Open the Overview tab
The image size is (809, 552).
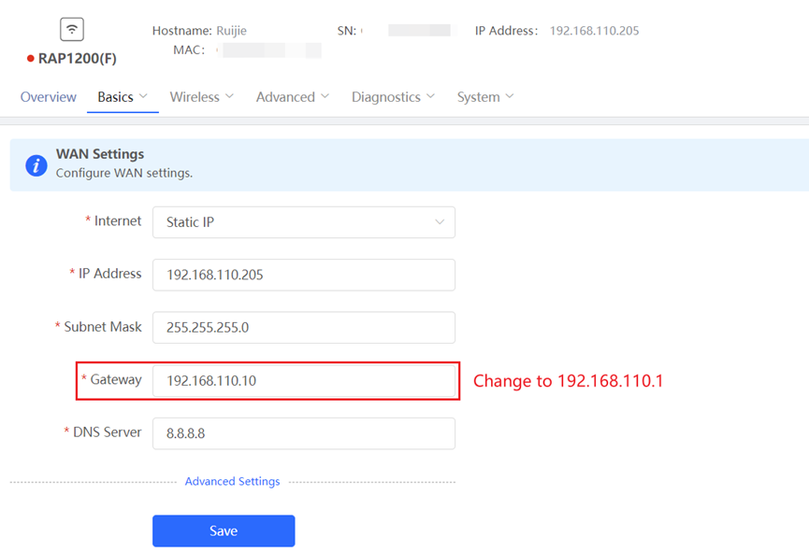pos(48,97)
